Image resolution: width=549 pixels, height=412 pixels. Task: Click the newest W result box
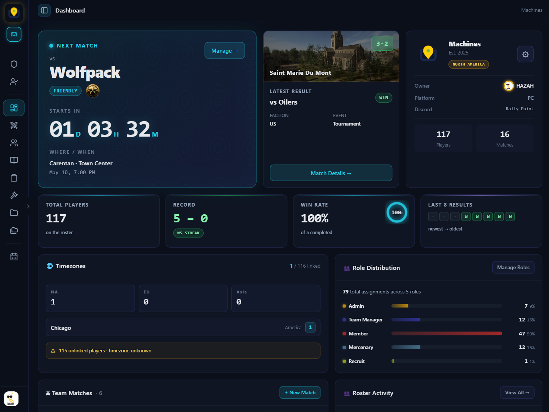pos(466,216)
